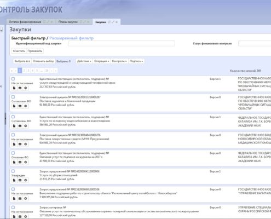271x219 pixels.
Task: Open document icon for центр волейбола row
Action: (x=14, y=198)
